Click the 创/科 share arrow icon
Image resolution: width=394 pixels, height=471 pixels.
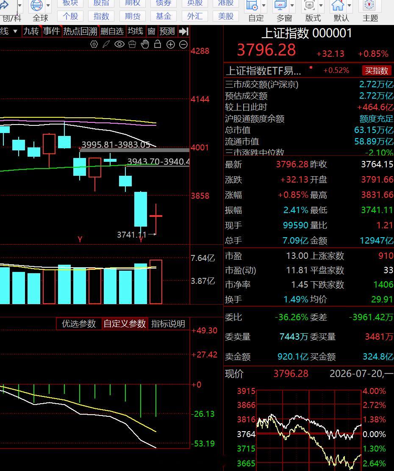click(5, 6)
